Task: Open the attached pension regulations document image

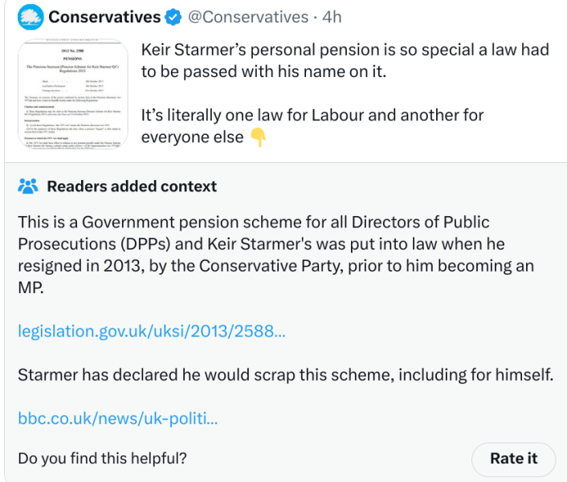Action: [x=73, y=94]
